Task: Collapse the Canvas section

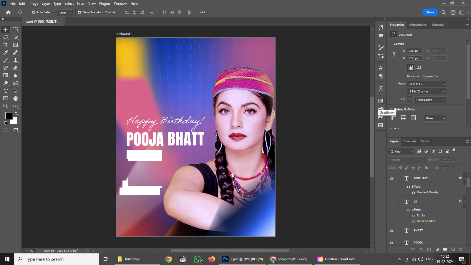Action: [391, 44]
